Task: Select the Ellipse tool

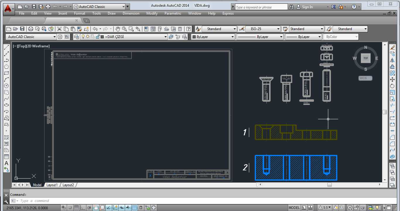Action: 6,105
